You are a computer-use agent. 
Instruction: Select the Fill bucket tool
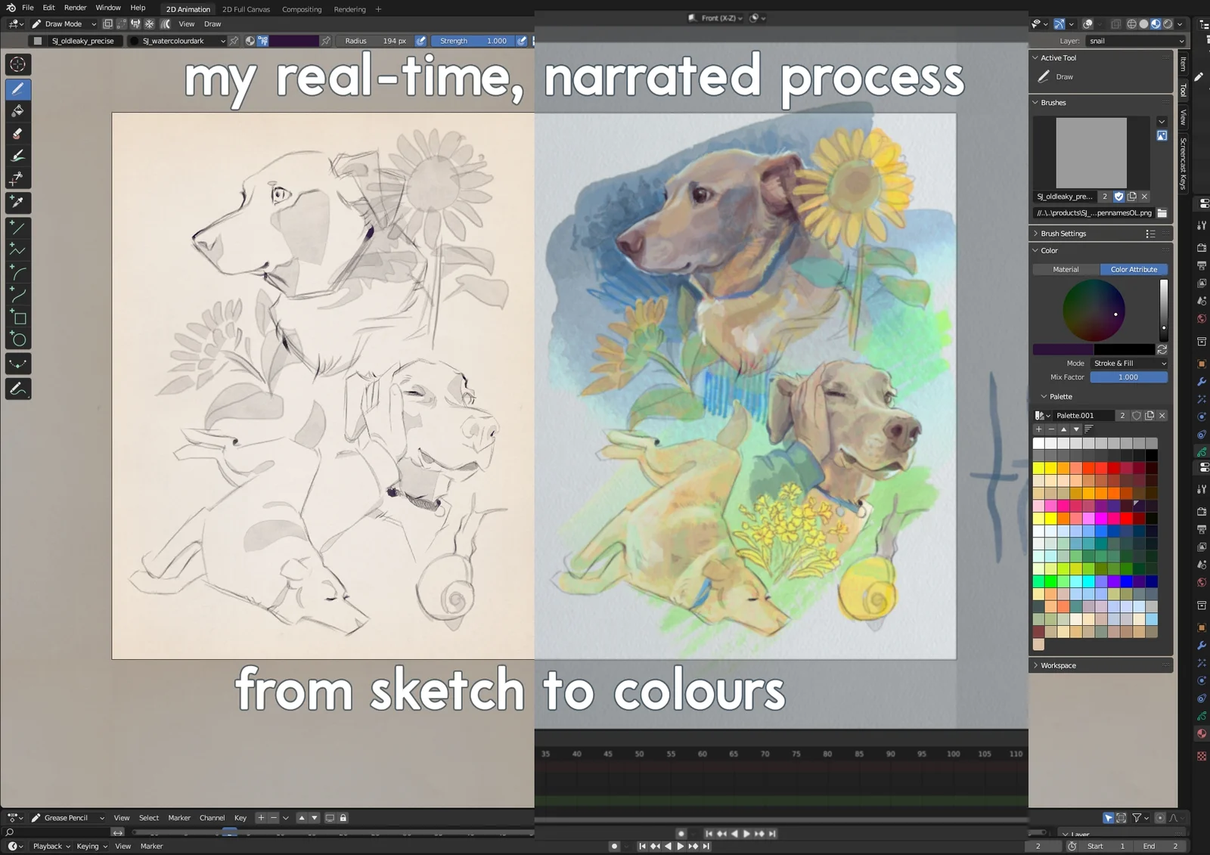17,111
